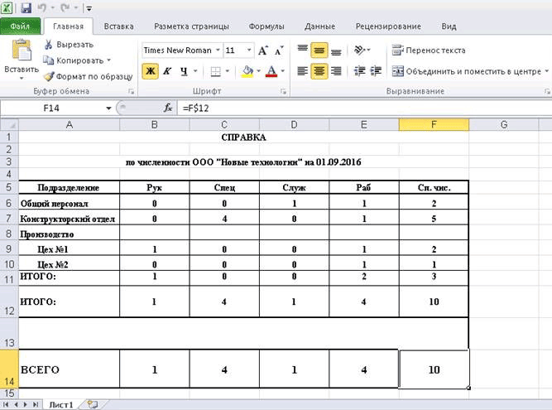The image size is (552, 410).
Task: Click the previous sheet navigation arrow
Action: coord(16,404)
